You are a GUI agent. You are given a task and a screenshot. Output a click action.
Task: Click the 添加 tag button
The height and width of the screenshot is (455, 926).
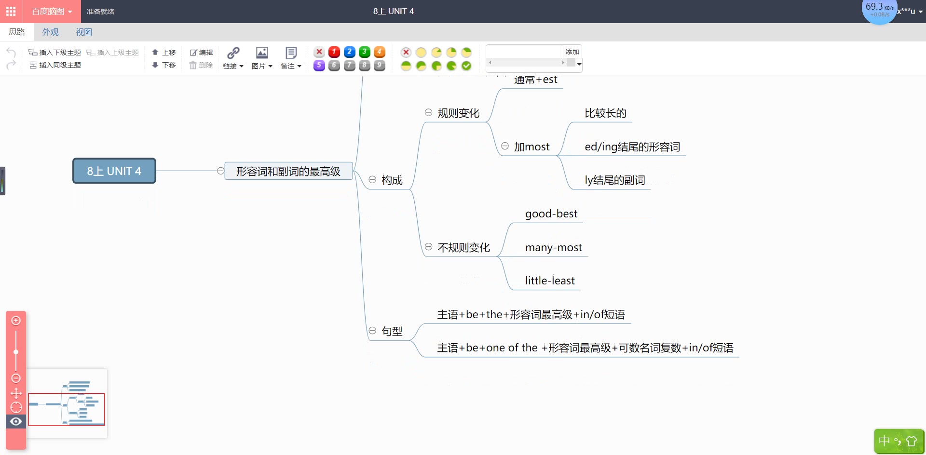point(572,52)
